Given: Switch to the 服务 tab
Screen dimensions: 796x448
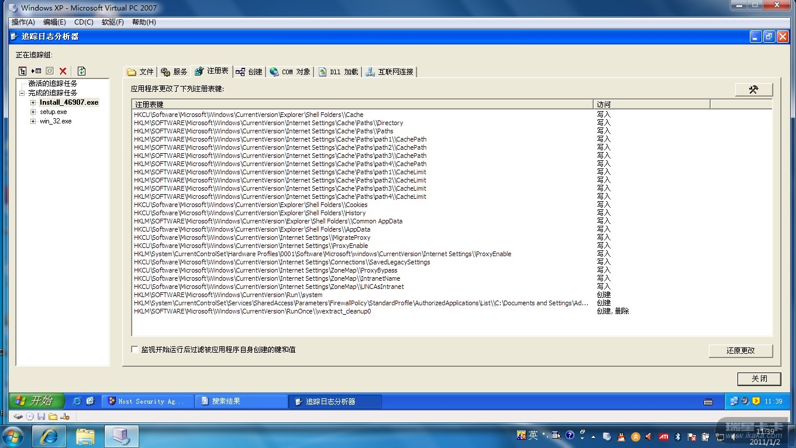Looking at the screenshot, I should pos(174,71).
